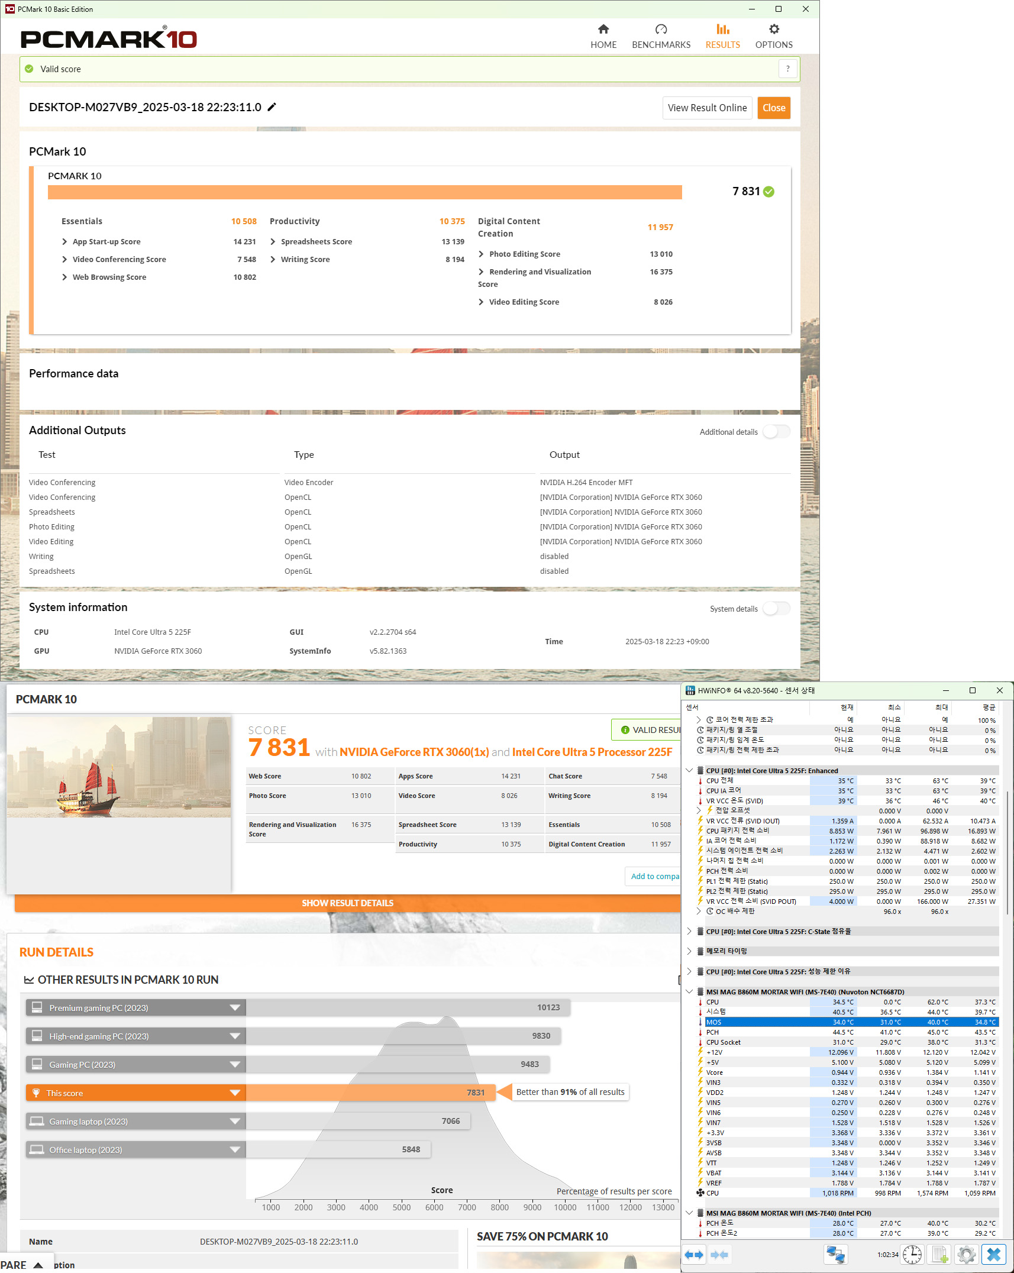The height and width of the screenshot is (1273, 1014).
Task: Expand Premium gaming PC (2023) dropdown
Action: [x=235, y=1008]
